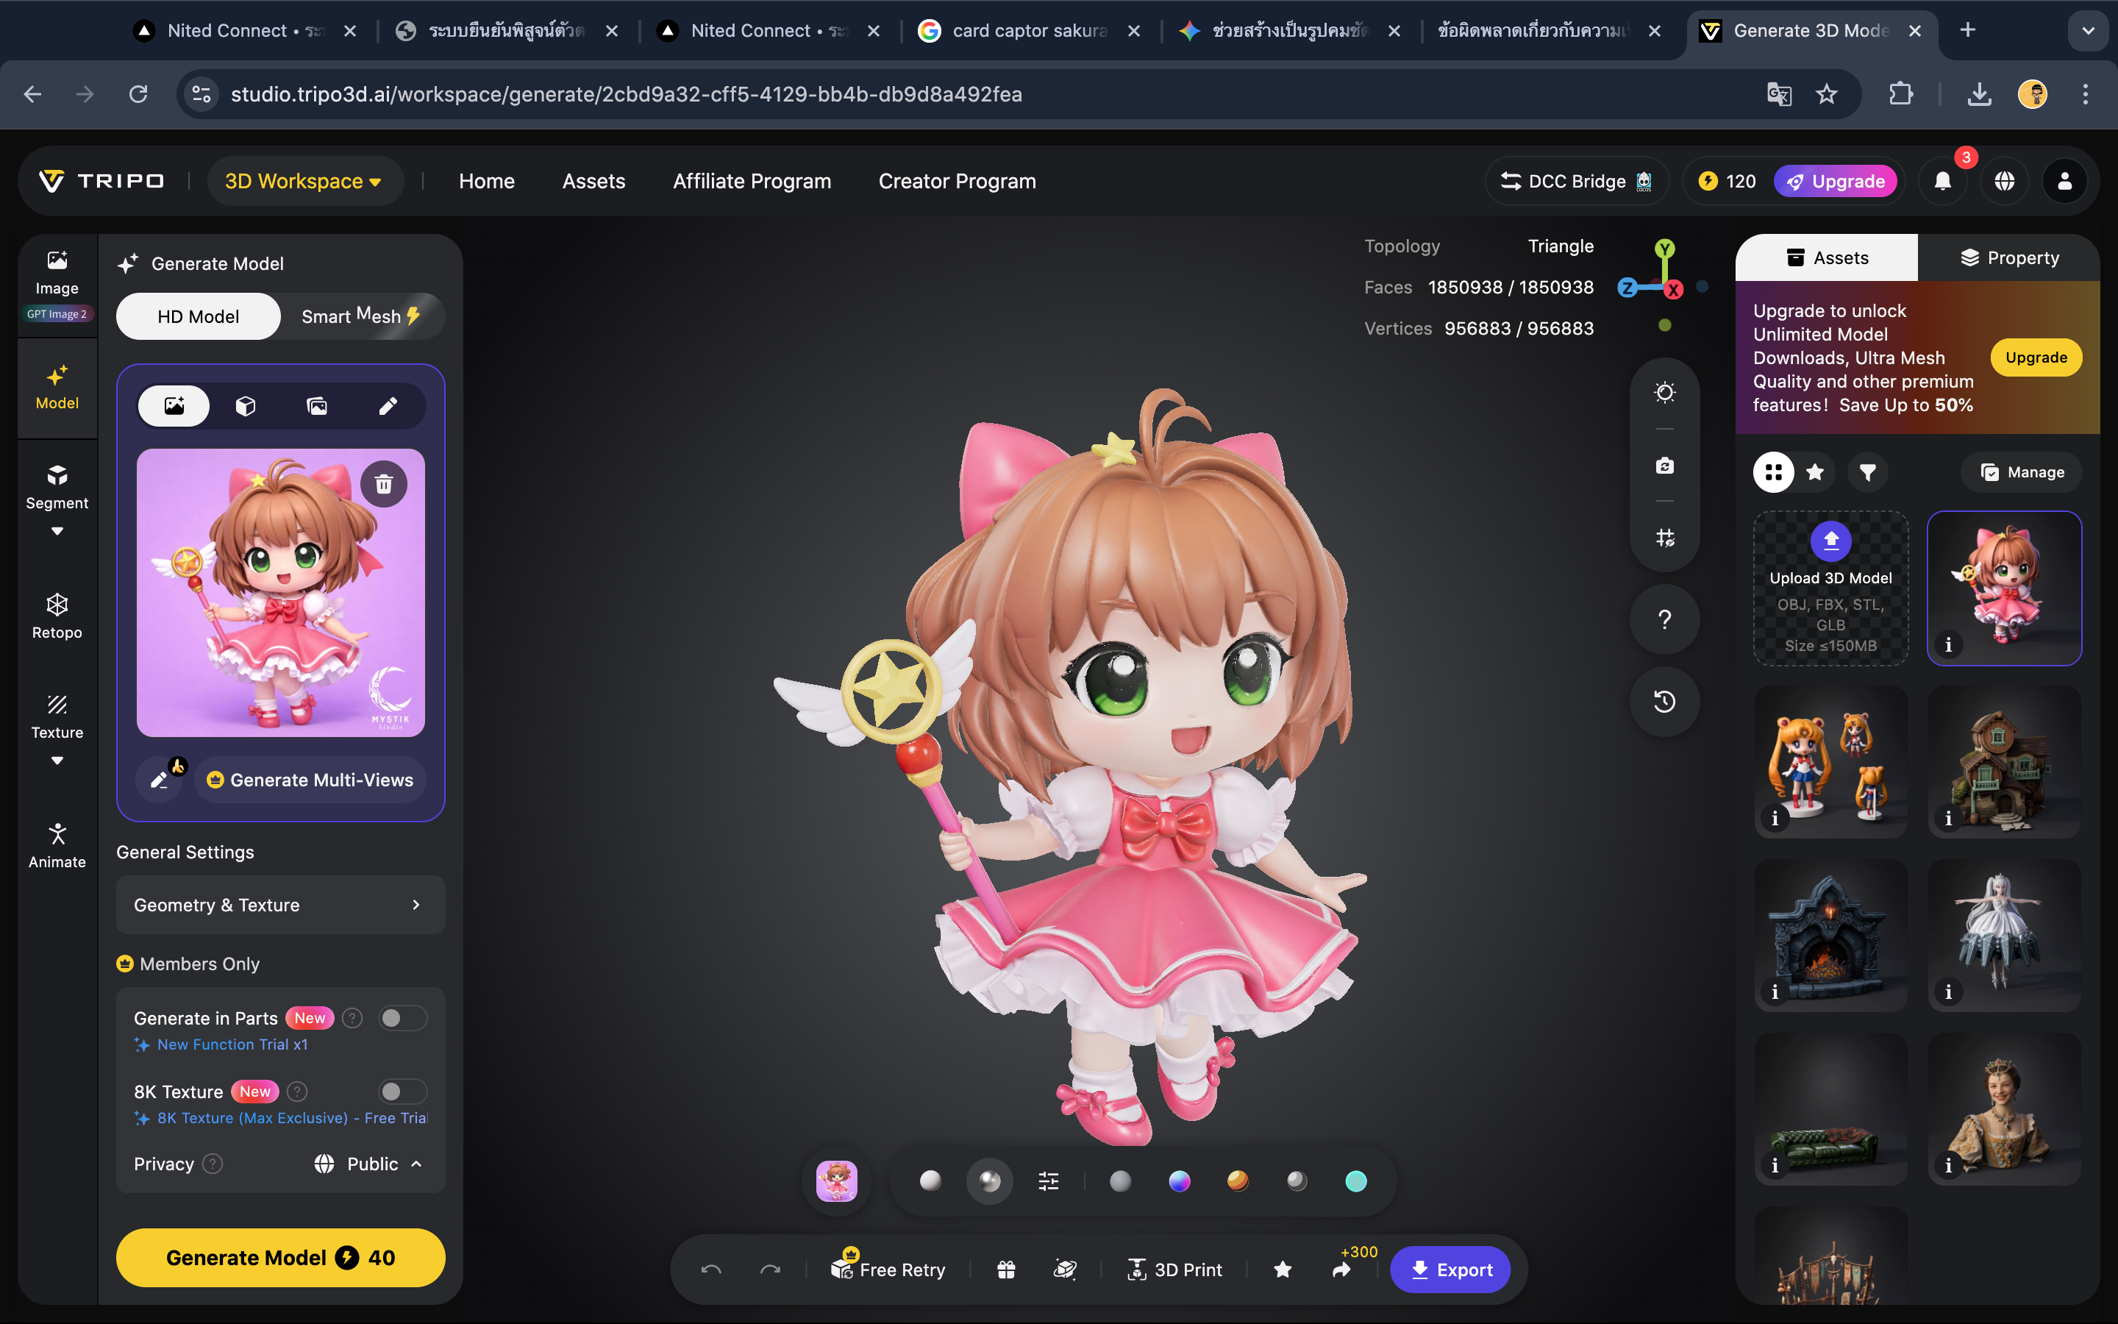Switch to the Property panel tab
Screen dimensions: 2118x1324
[2008, 257]
